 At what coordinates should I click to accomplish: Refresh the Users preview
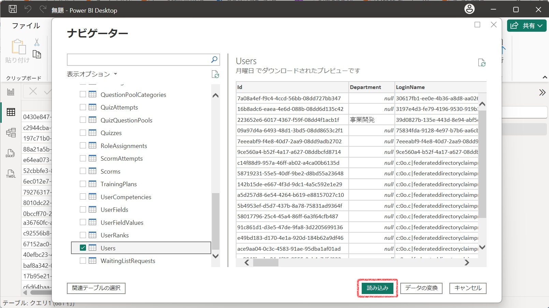point(481,62)
